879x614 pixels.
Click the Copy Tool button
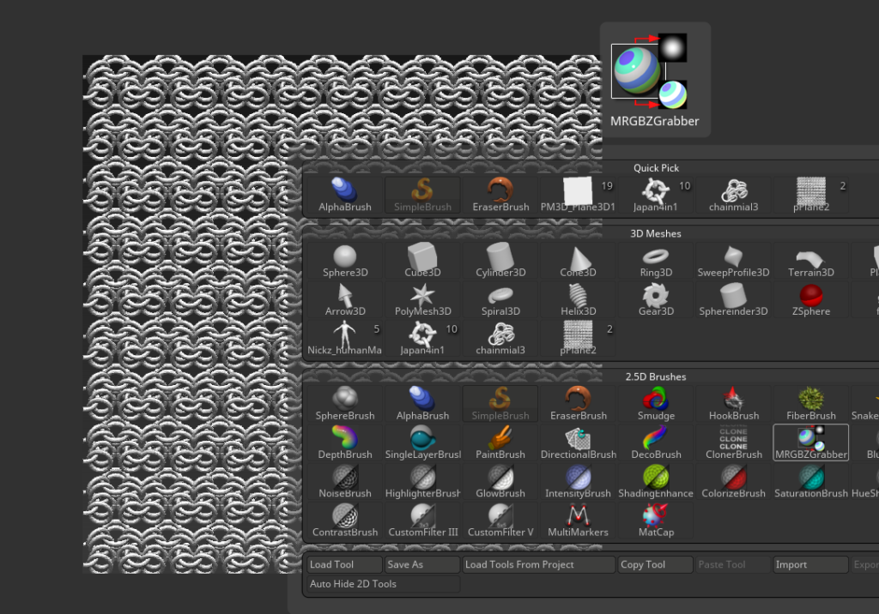[655, 565]
